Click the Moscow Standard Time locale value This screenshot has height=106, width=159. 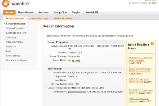click(86, 88)
